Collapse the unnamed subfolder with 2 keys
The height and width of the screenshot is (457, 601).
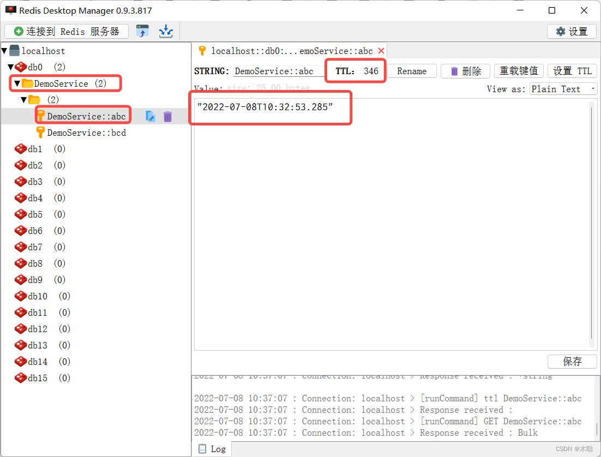[x=24, y=100]
